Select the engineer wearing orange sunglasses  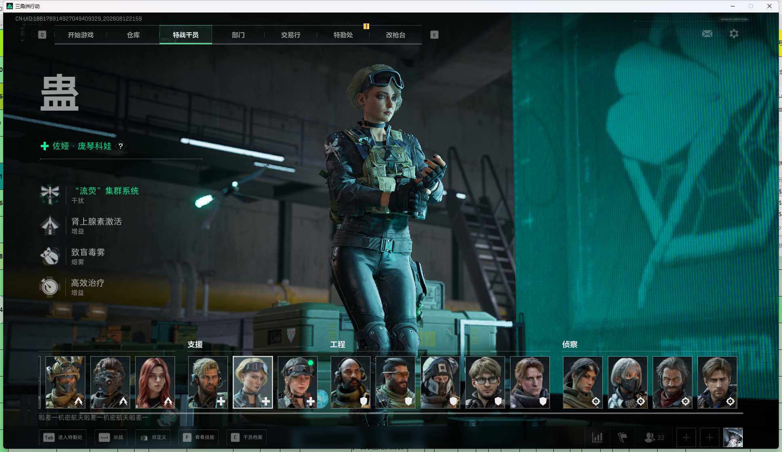pyautogui.click(x=395, y=382)
